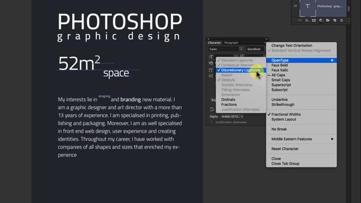
Task: Select the text layer thumbnail
Action: (307, 8)
